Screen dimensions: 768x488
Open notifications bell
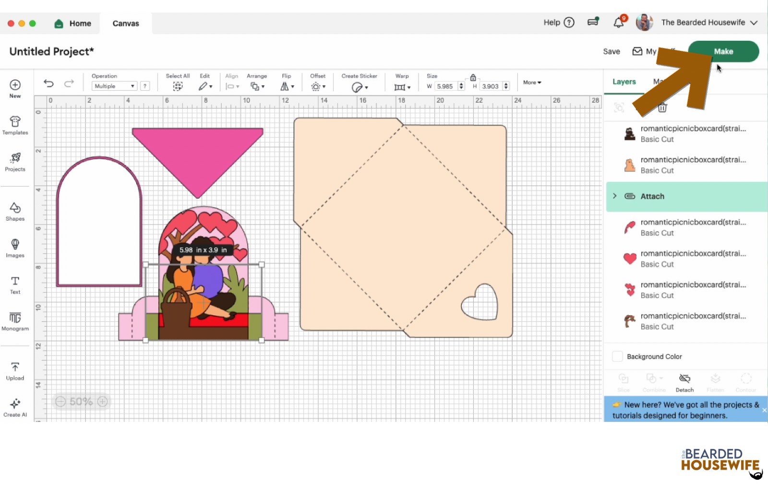coord(619,23)
